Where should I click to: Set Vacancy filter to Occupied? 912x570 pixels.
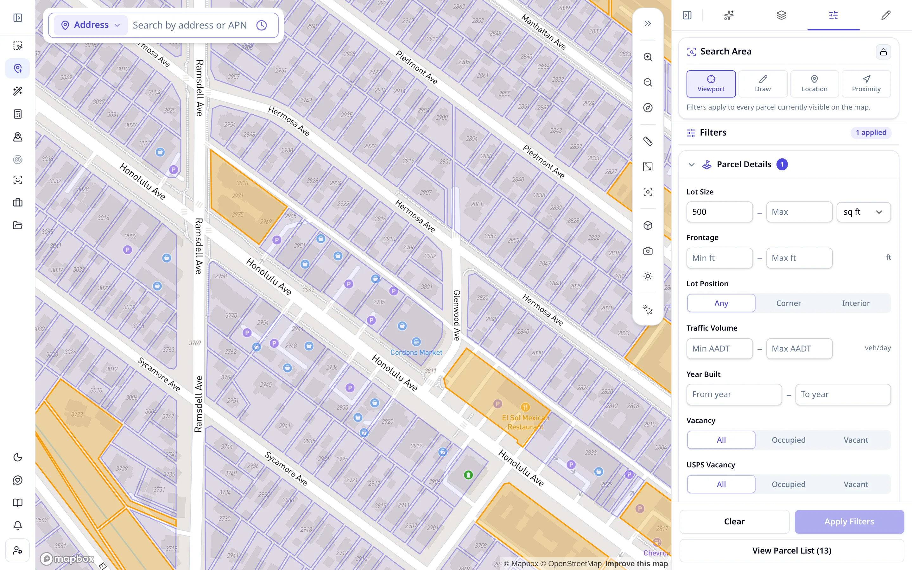click(x=788, y=440)
